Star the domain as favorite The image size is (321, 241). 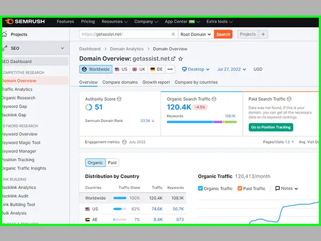(180, 59)
